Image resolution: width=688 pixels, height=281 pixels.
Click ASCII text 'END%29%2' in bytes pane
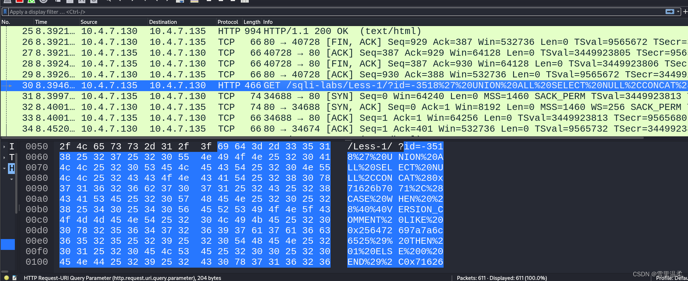pyautogui.click(x=370, y=262)
